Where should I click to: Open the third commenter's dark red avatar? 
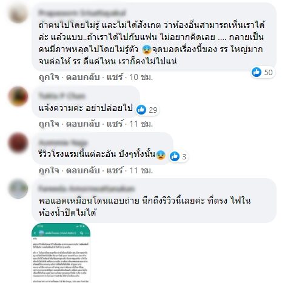pos(18,142)
